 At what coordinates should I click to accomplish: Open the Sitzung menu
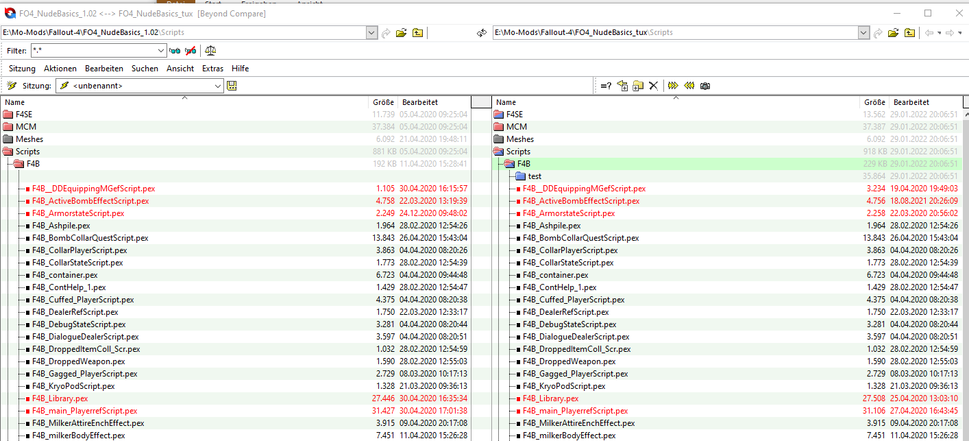tap(22, 69)
